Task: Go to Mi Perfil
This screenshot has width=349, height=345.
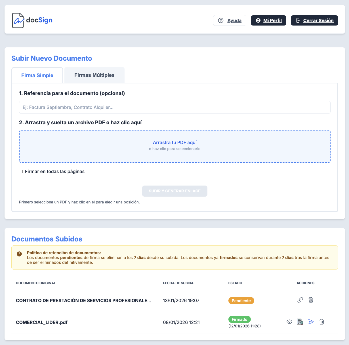Action: [x=268, y=20]
